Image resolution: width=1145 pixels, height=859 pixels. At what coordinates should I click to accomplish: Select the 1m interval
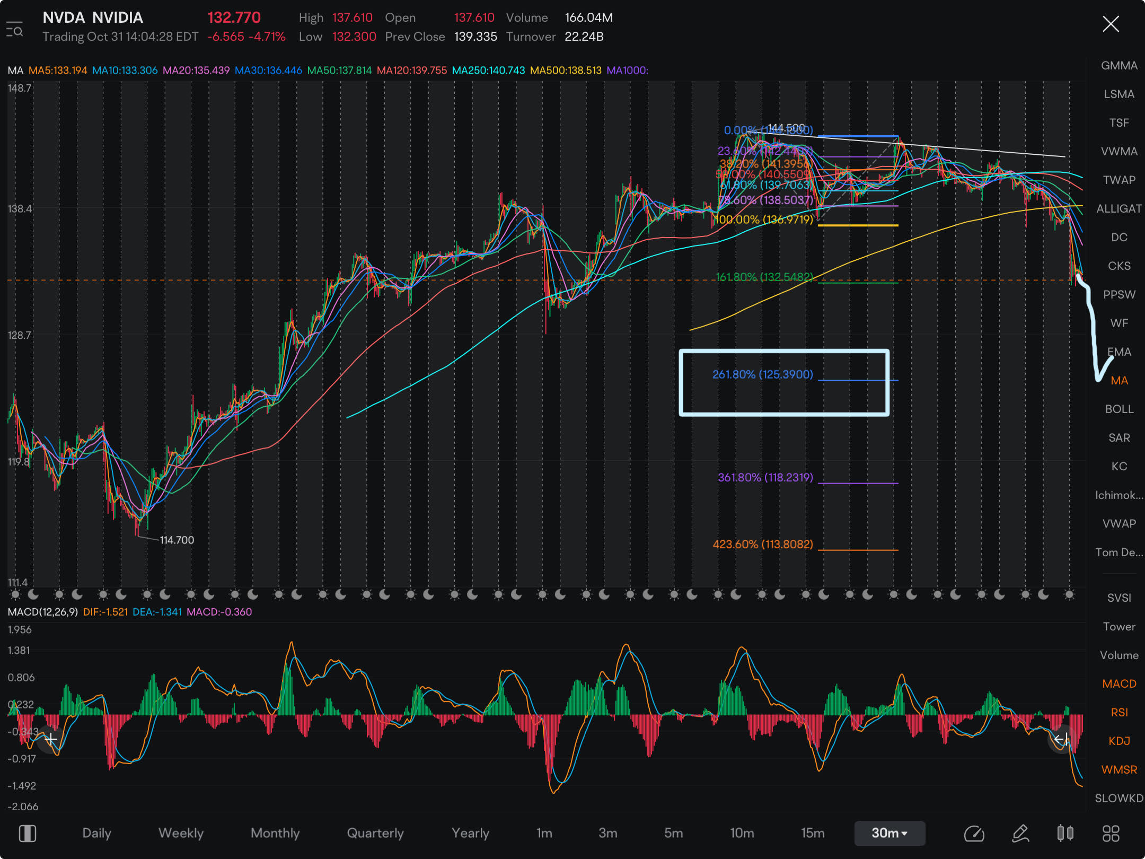pyautogui.click(x=544, y=833)
